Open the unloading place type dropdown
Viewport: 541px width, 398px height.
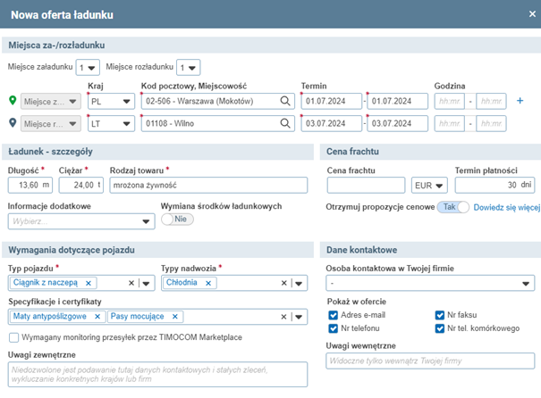[51, 124]
